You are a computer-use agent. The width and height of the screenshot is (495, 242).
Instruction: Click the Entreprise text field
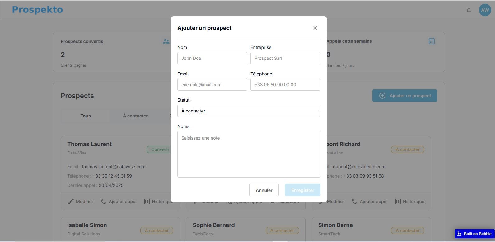(285, 58)
